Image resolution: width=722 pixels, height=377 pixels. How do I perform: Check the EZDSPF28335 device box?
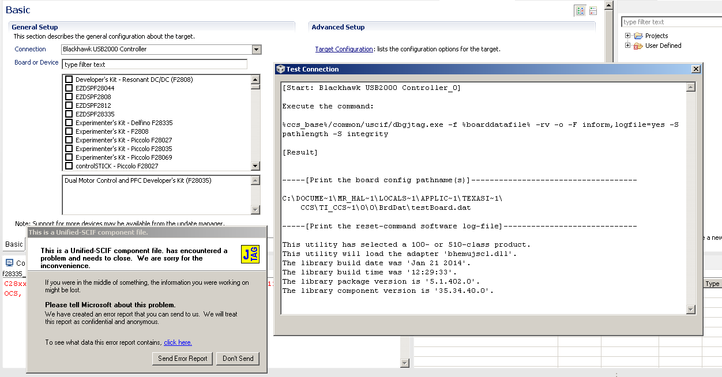pos(69,114)
